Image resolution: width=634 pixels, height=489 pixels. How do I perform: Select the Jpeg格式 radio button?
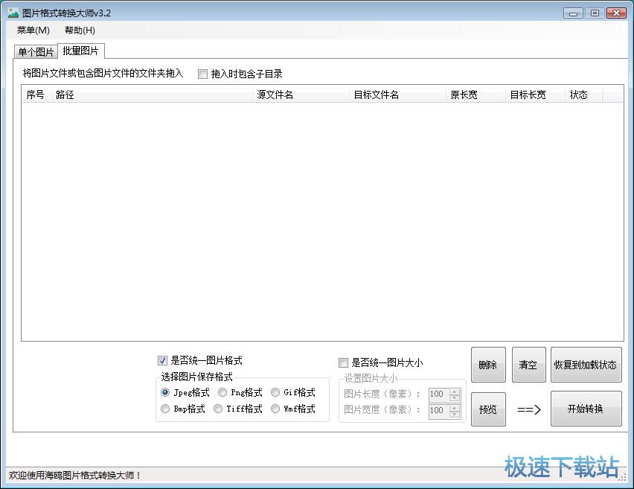165,392
